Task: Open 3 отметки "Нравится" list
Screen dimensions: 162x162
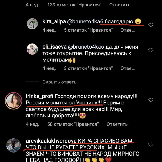Action: [x=88, y=68]
